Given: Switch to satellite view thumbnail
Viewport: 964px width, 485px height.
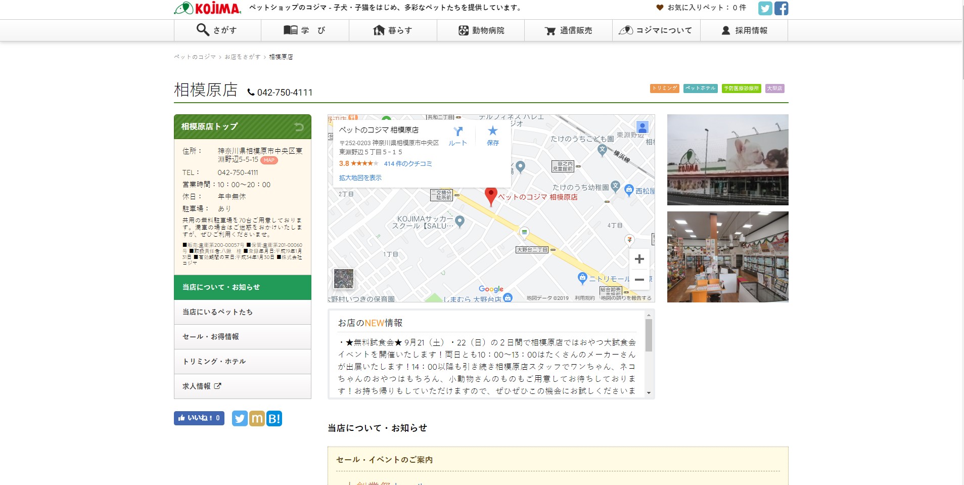Looking at the screenshot, I should click(x=344, y=279).
